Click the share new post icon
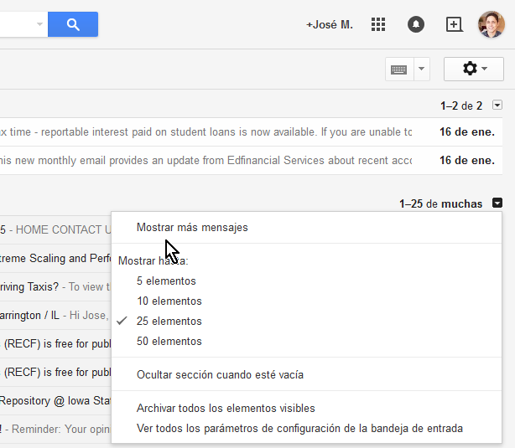Image resolution: width=515 pixels, height=448 pixels. point(454,24)
